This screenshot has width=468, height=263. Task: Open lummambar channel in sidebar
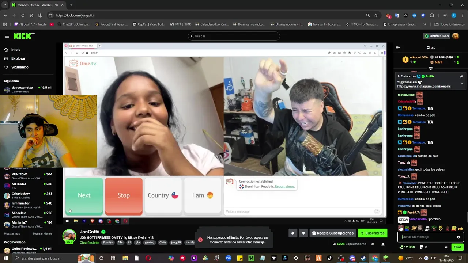click(28, 205)
